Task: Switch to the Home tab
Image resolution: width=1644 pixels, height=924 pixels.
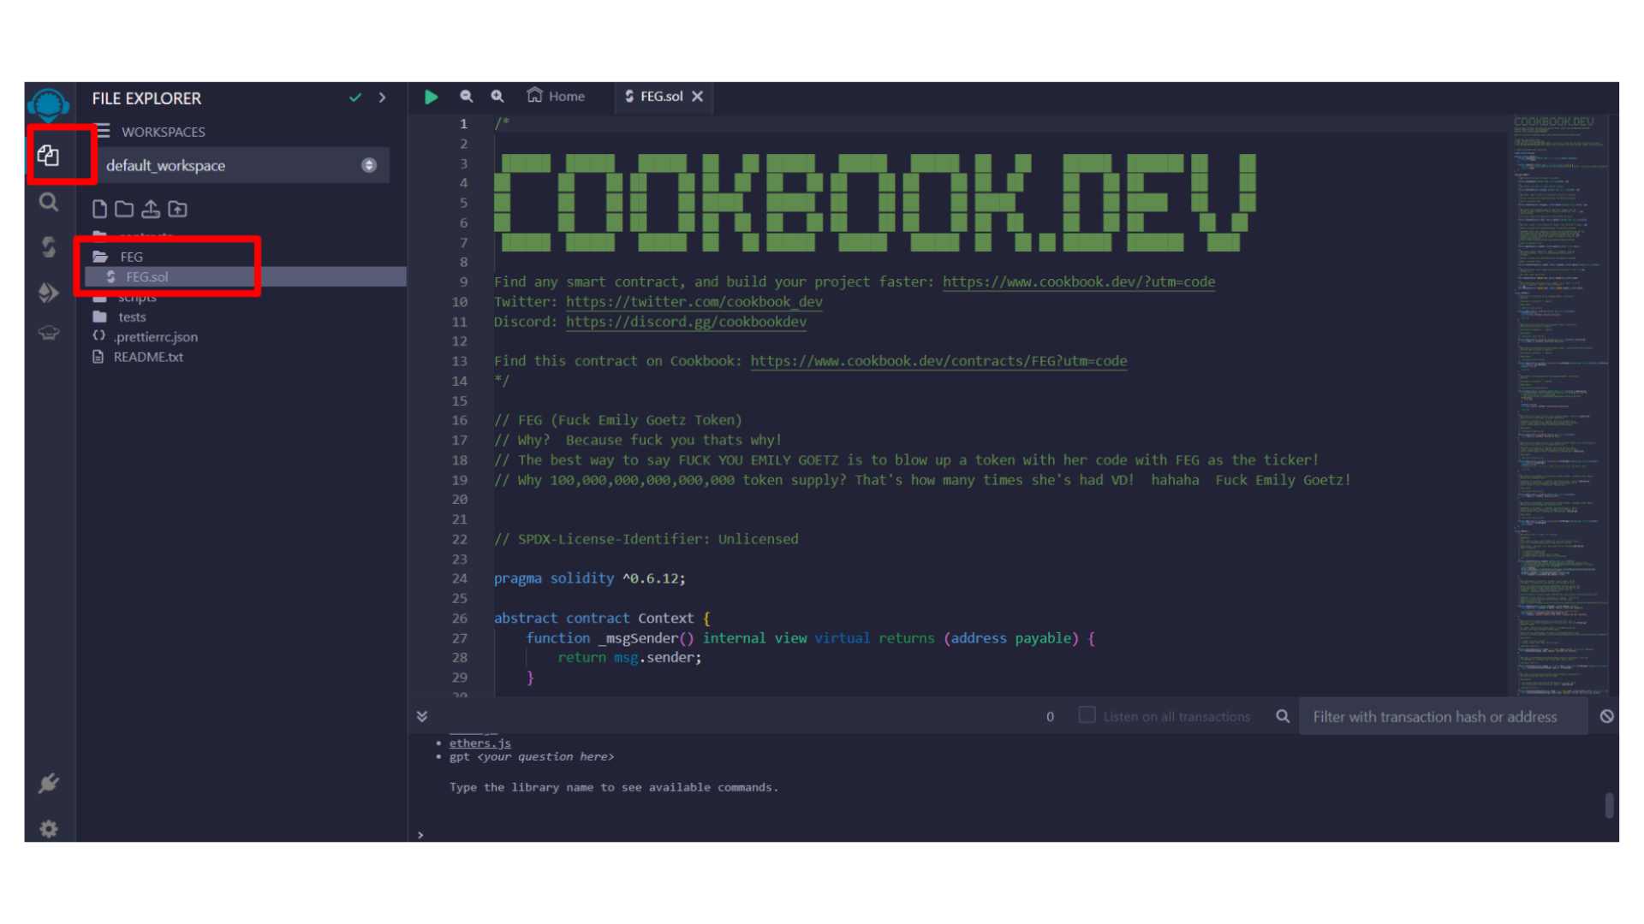Action: [x=555, y=96]
